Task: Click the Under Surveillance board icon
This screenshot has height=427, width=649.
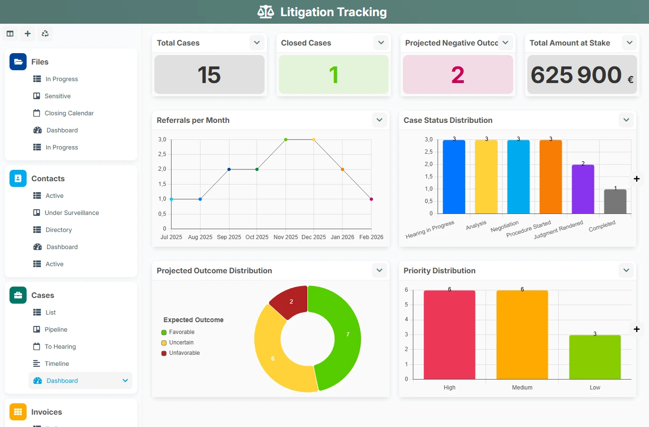Action: point(37,213)
